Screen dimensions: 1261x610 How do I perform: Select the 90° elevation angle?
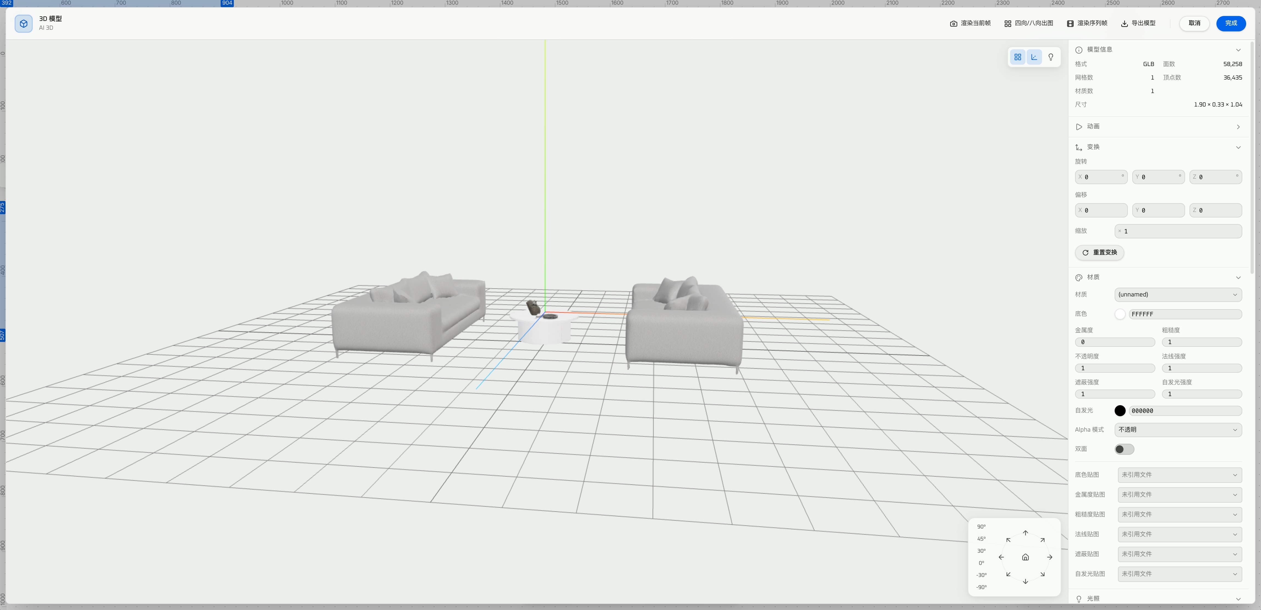point(981,527)
